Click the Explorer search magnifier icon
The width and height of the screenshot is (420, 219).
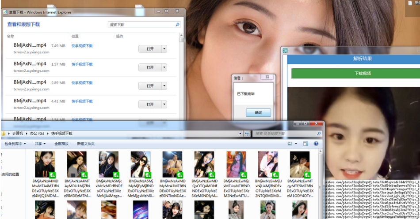click(x=319, y=134)
